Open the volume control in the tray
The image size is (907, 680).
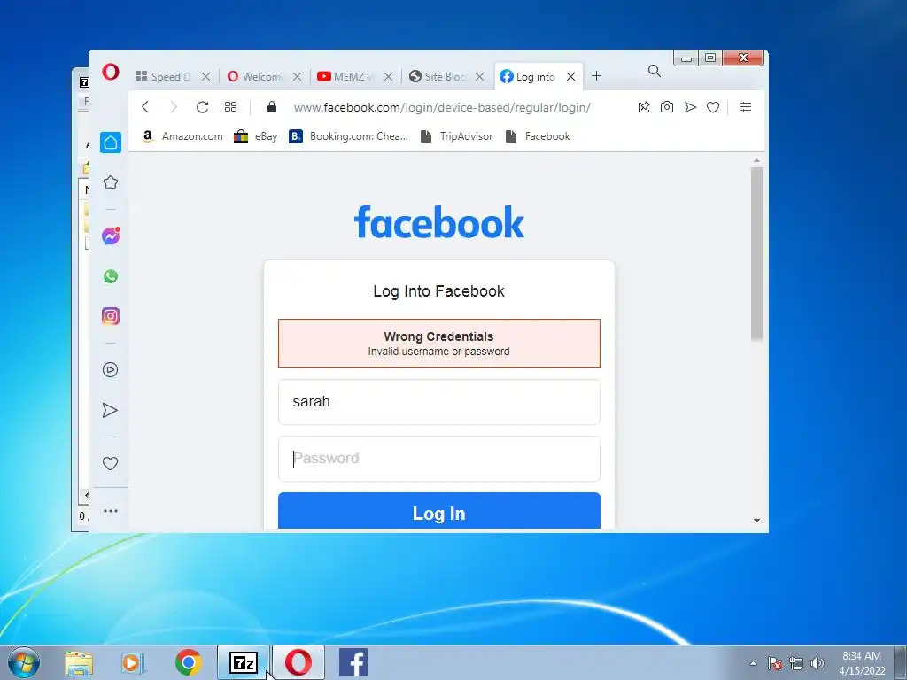817,663
